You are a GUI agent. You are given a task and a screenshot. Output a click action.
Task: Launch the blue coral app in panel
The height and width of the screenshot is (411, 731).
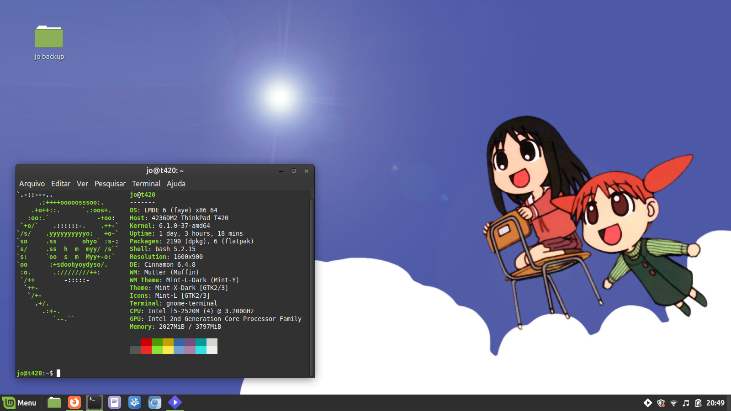[135, 402]
